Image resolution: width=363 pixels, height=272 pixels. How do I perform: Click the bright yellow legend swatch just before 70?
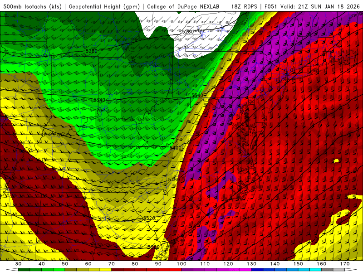[x=106, y=270]
